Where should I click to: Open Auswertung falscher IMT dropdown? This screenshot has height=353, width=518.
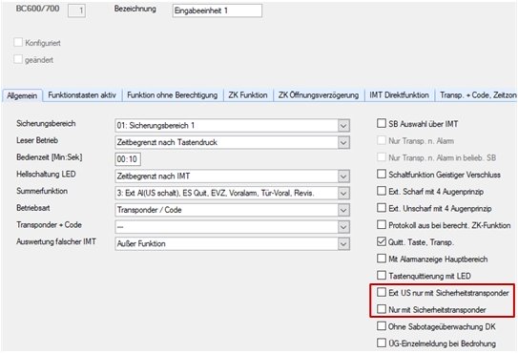click(x=232, y=243)
